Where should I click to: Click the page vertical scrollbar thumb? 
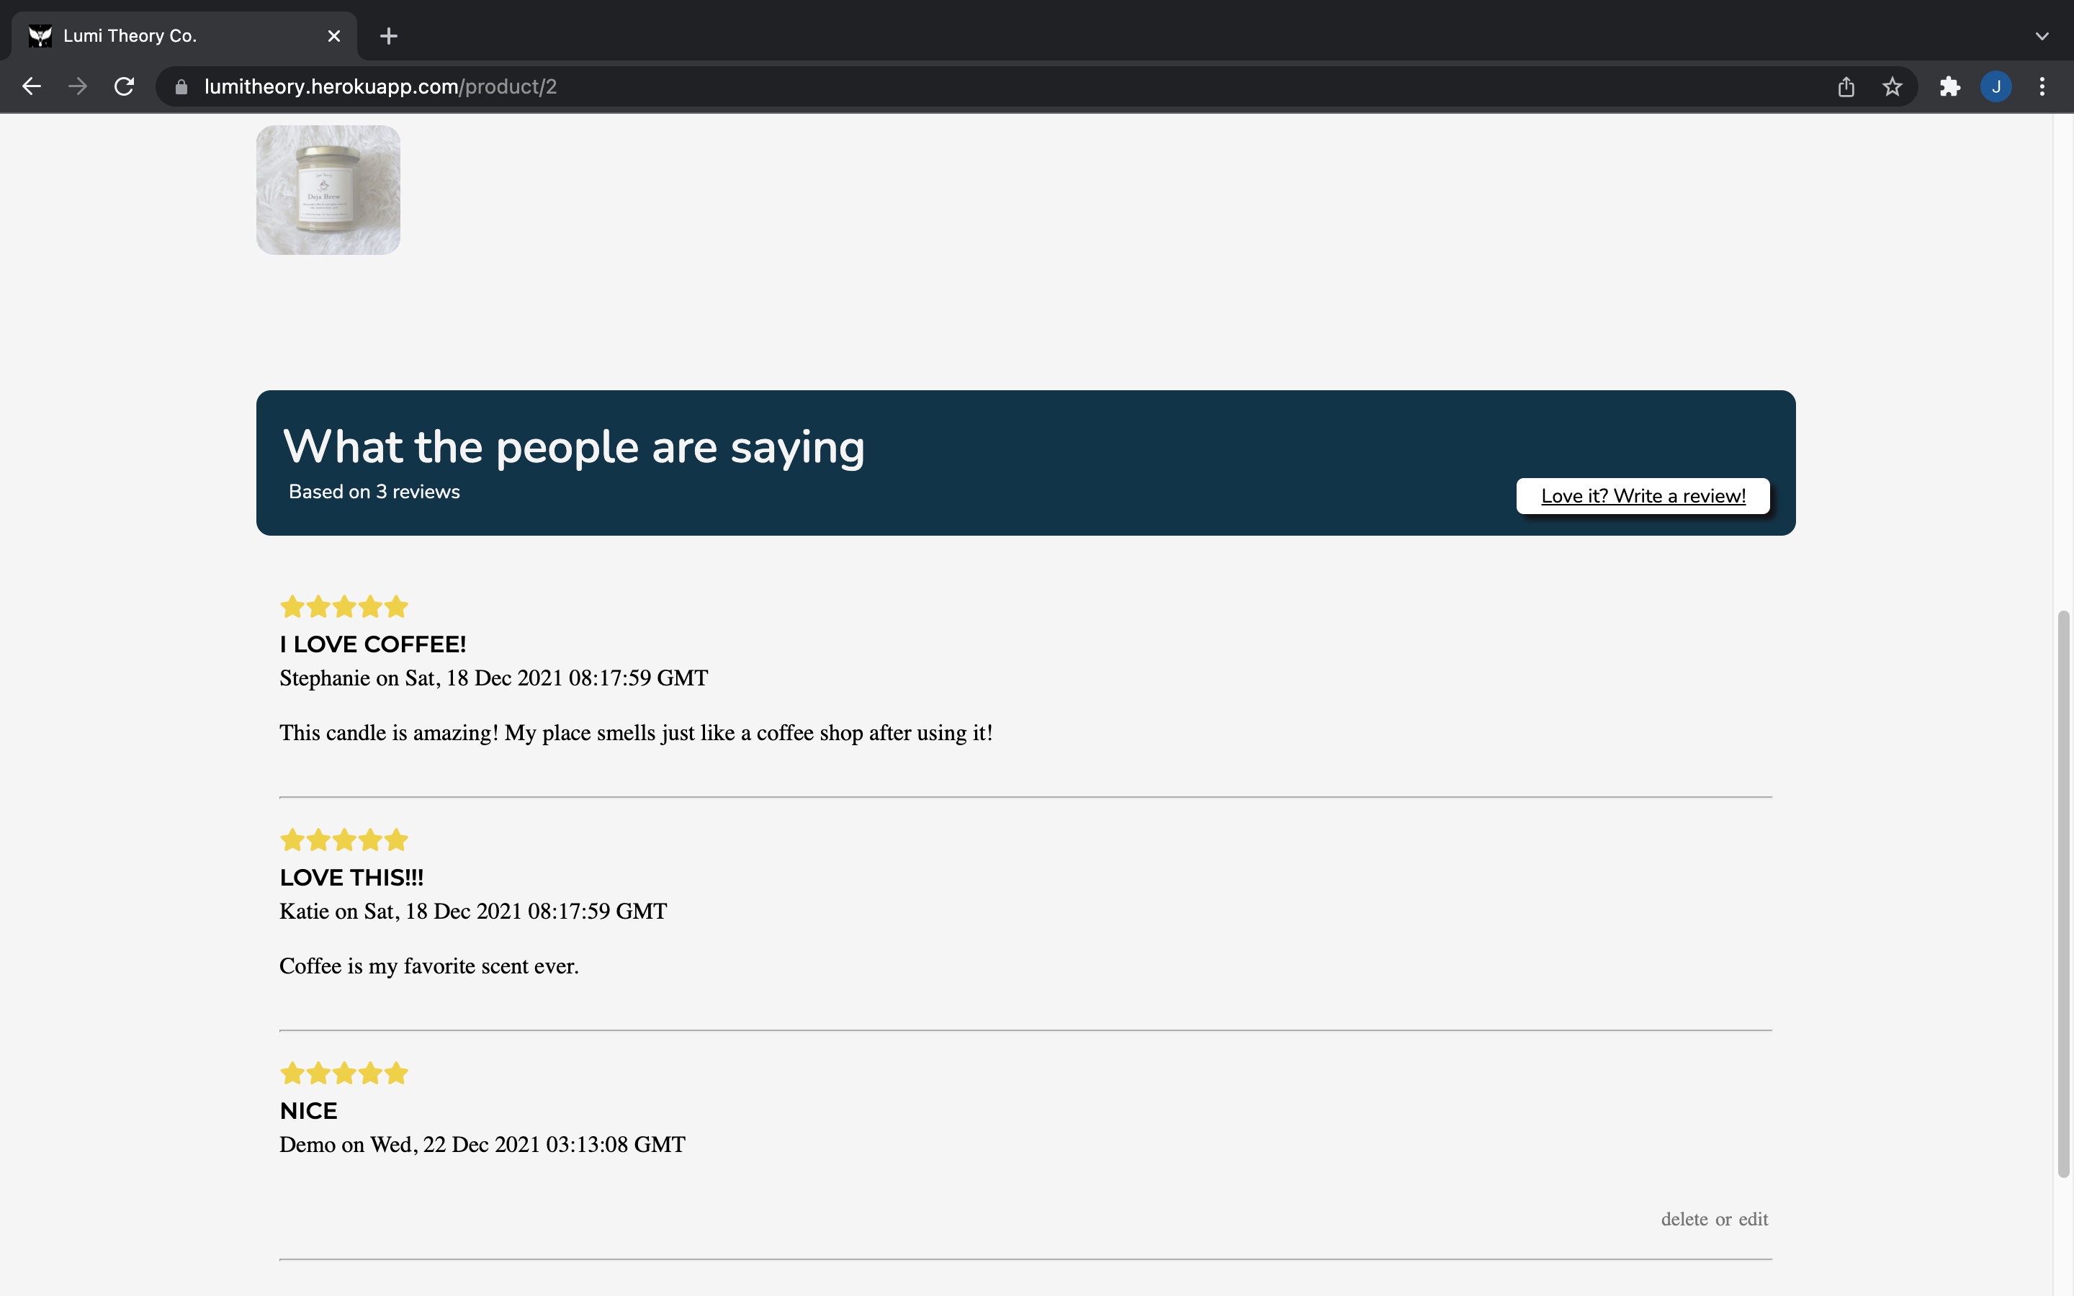pos(2064,891)
